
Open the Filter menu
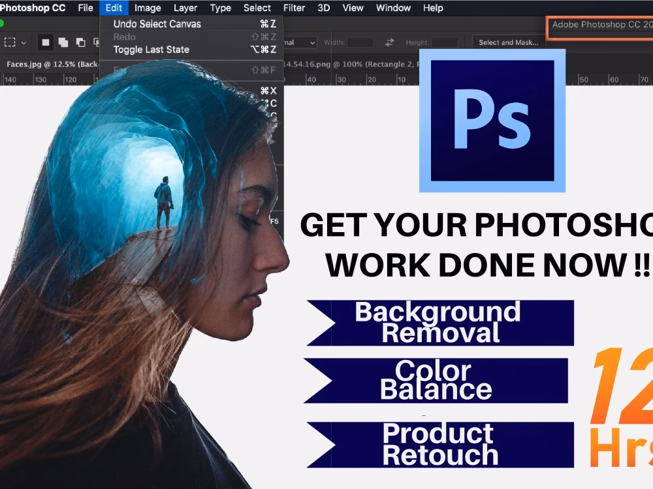294,8
